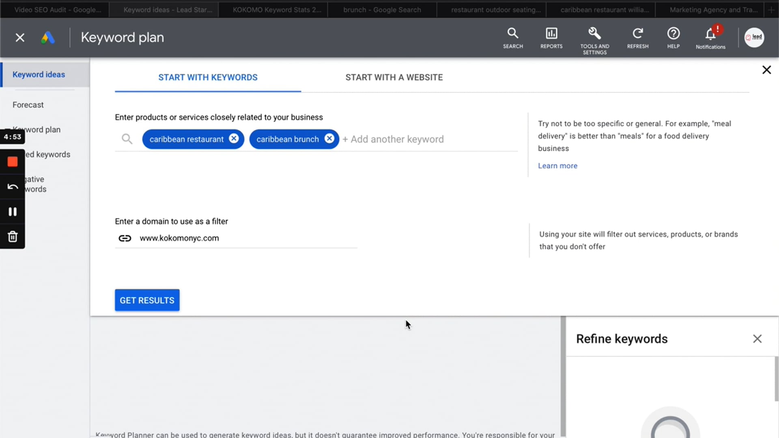779x438 pixels.
Task: Click Learn more link
Action: click(557, 165)
